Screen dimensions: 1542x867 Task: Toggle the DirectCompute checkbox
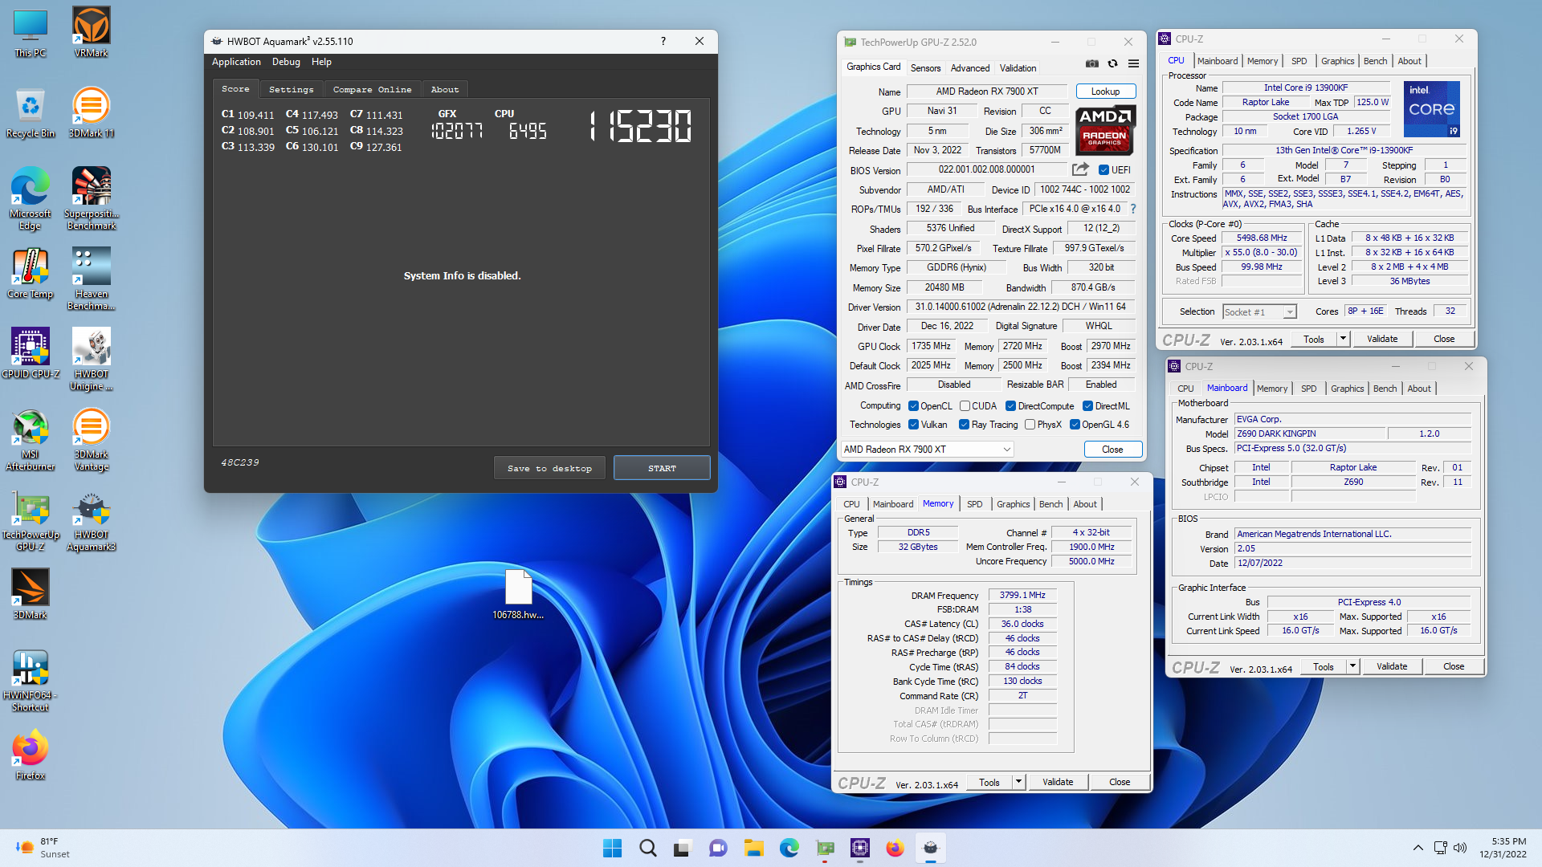point(1010,406)
